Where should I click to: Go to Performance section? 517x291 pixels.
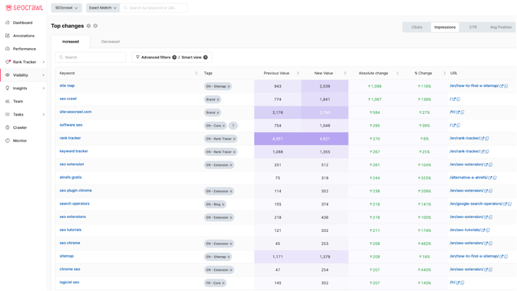click(x=24, y=49)
